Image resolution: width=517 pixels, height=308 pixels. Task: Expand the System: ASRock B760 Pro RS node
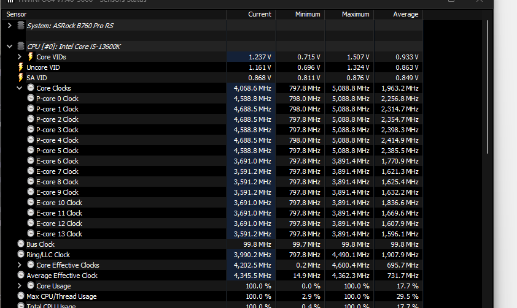click(10, 25)
